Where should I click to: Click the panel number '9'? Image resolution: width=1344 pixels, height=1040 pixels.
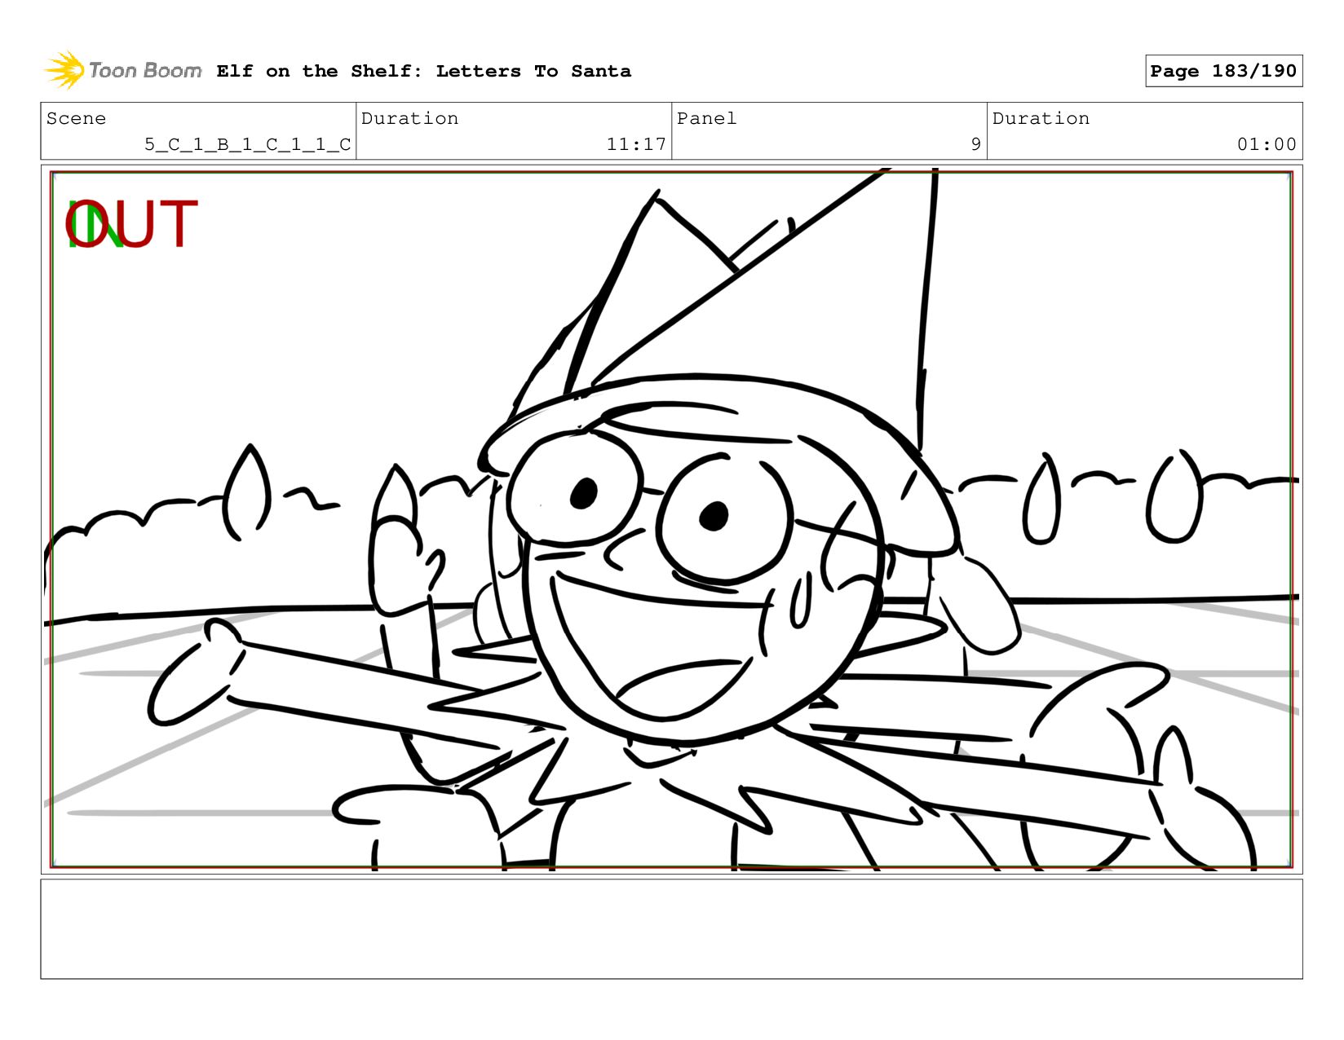click(x=975, y=144)
